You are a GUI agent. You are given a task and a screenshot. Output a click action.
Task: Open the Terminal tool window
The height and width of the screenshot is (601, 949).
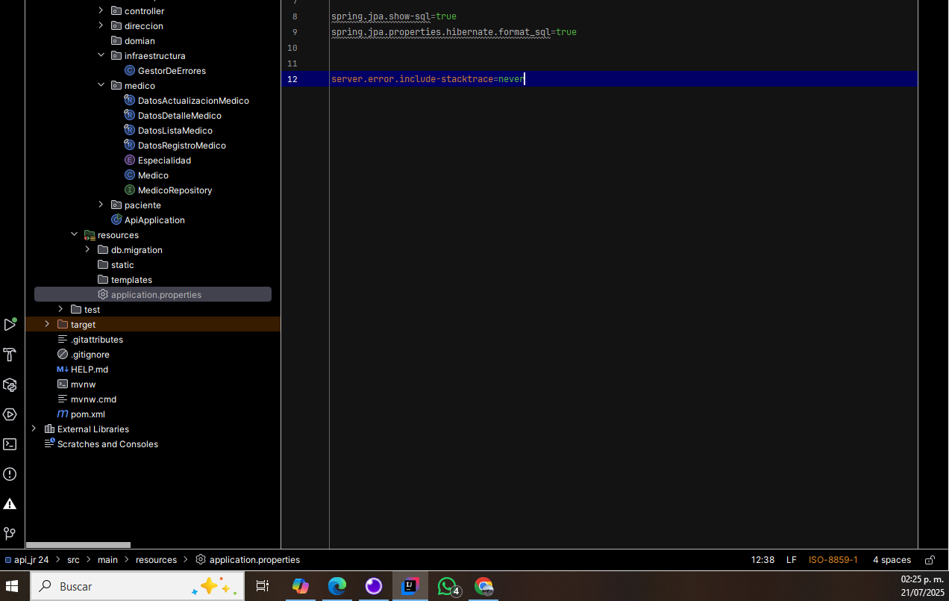click(x=10, y=444)
